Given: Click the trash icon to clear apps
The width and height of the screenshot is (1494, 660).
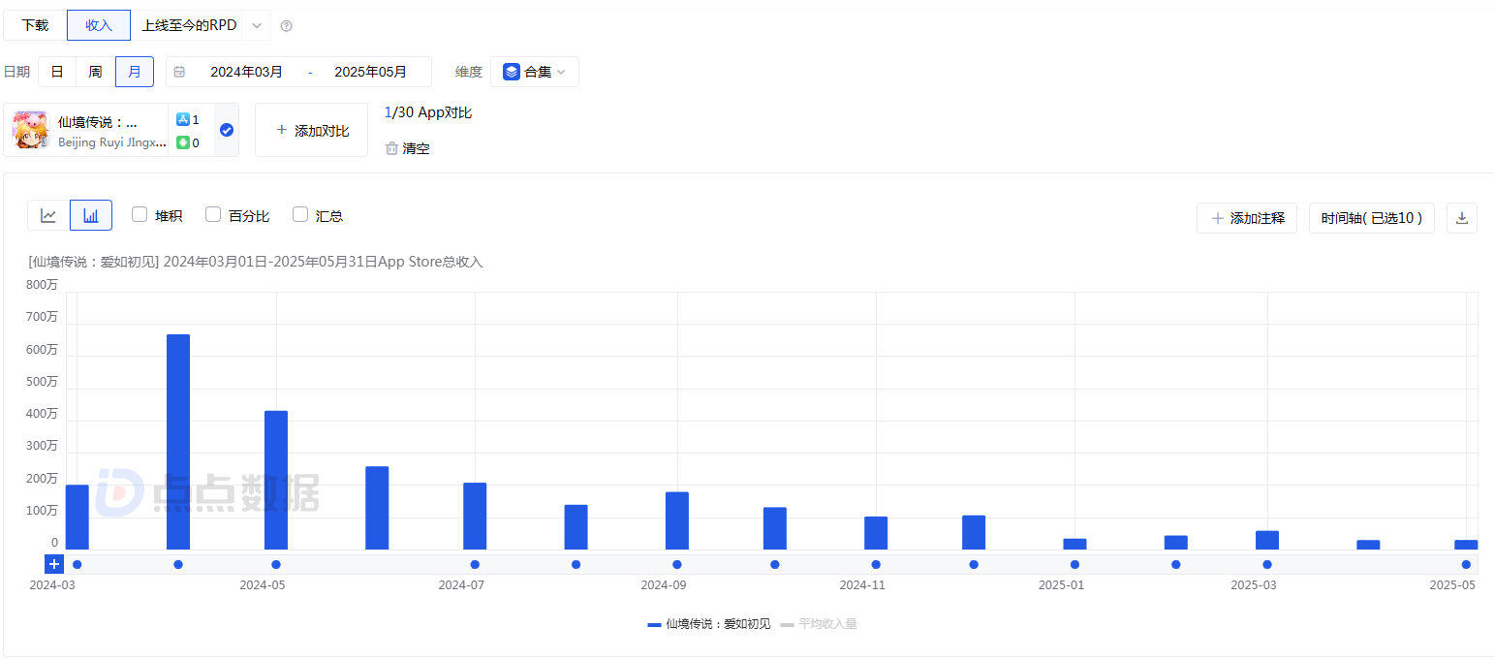Looking at the screenshot, I should (391, 148).
